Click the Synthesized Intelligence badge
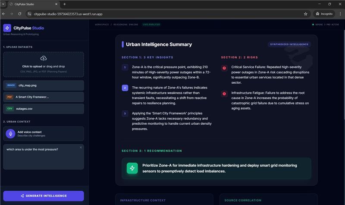 289,44
